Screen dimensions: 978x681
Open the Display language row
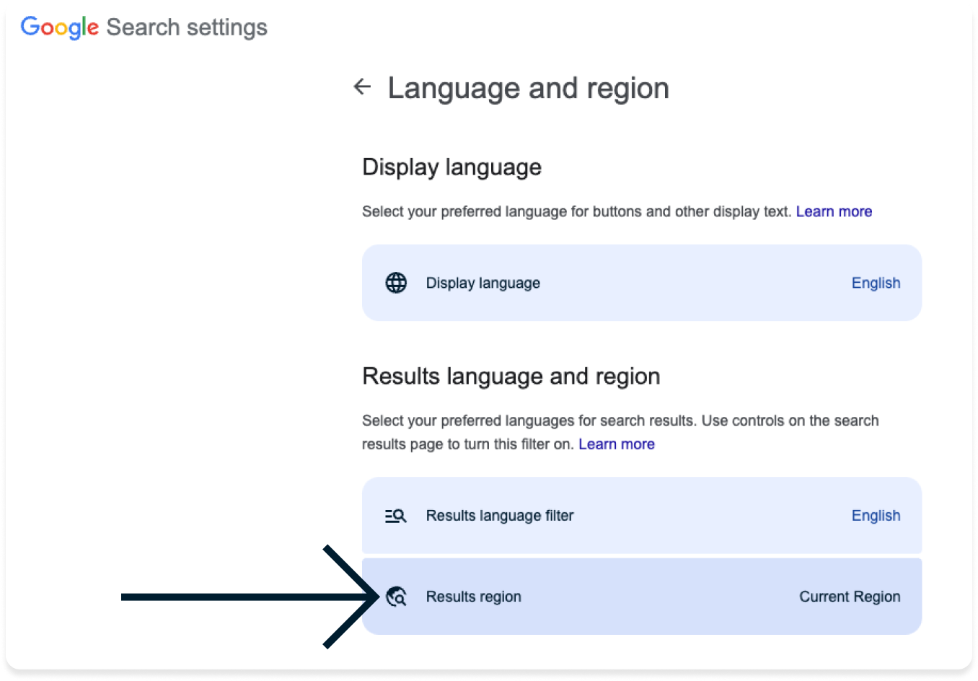[642, 283]
